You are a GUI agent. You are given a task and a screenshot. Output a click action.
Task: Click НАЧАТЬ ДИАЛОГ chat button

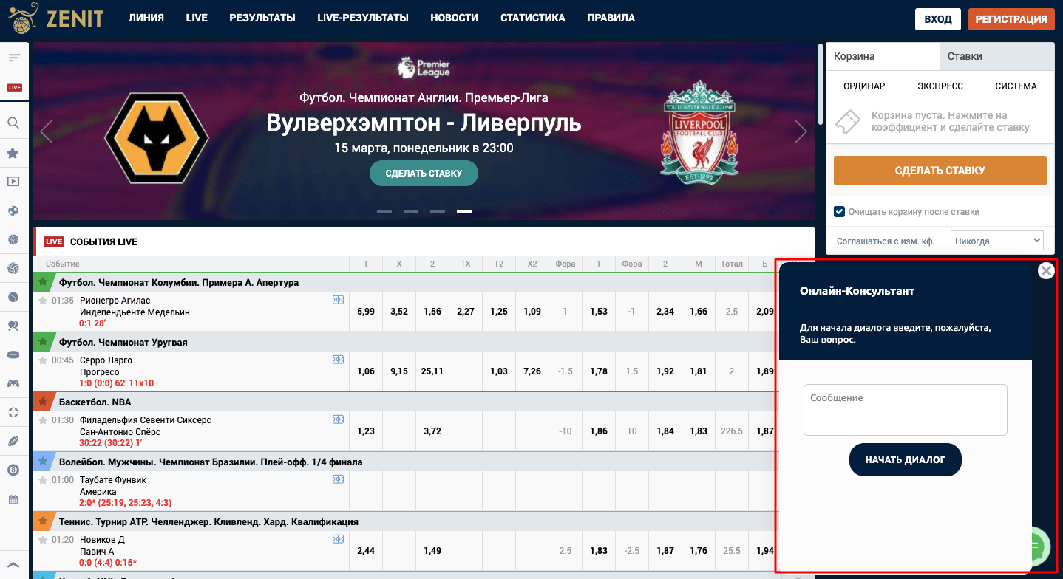click(x=906, y=459)
